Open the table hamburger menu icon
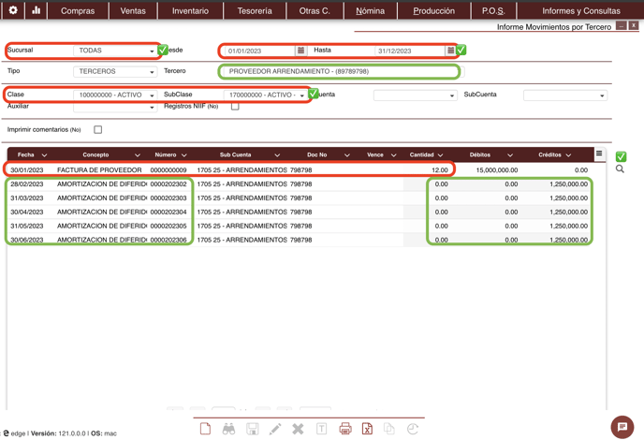Viewport: 644px width, 440px height. (x=599, y=154)
